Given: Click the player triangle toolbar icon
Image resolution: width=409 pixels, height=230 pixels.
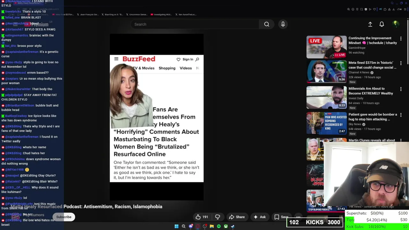Looking at the screenshot, I should click(x=370, y=9).
